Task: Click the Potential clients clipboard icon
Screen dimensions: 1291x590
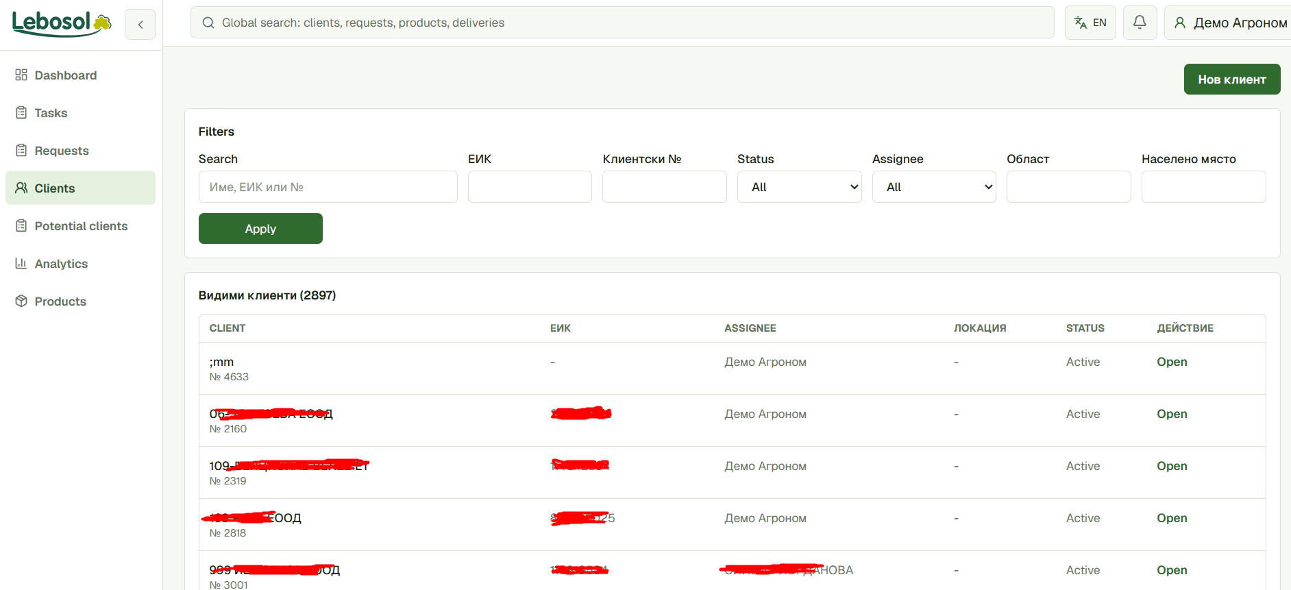Action: click(x=21, y=225)
